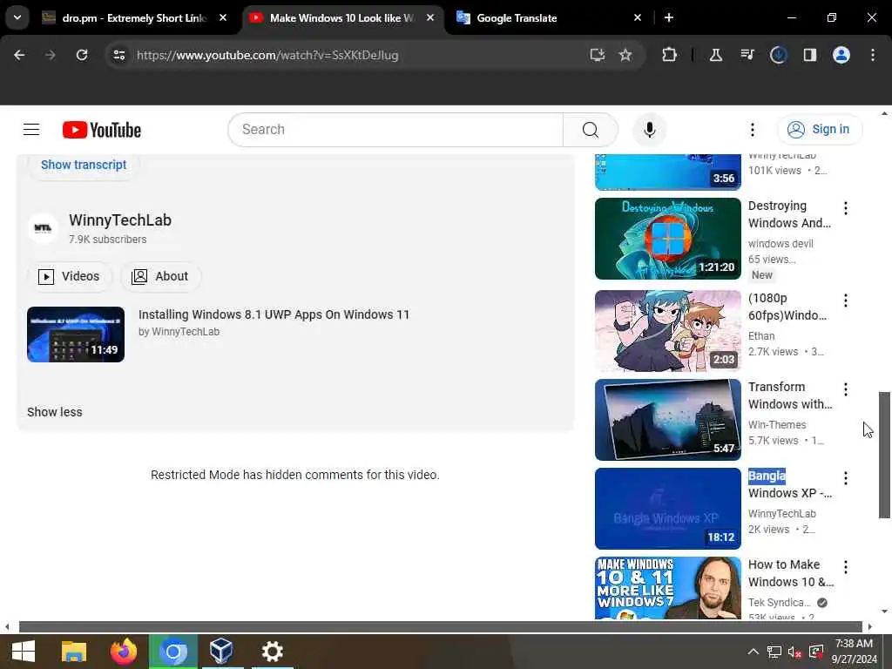Open Installing Windows 8.1 UWP Apps thumbnail
Screen dimensions: 892x669
76,334
